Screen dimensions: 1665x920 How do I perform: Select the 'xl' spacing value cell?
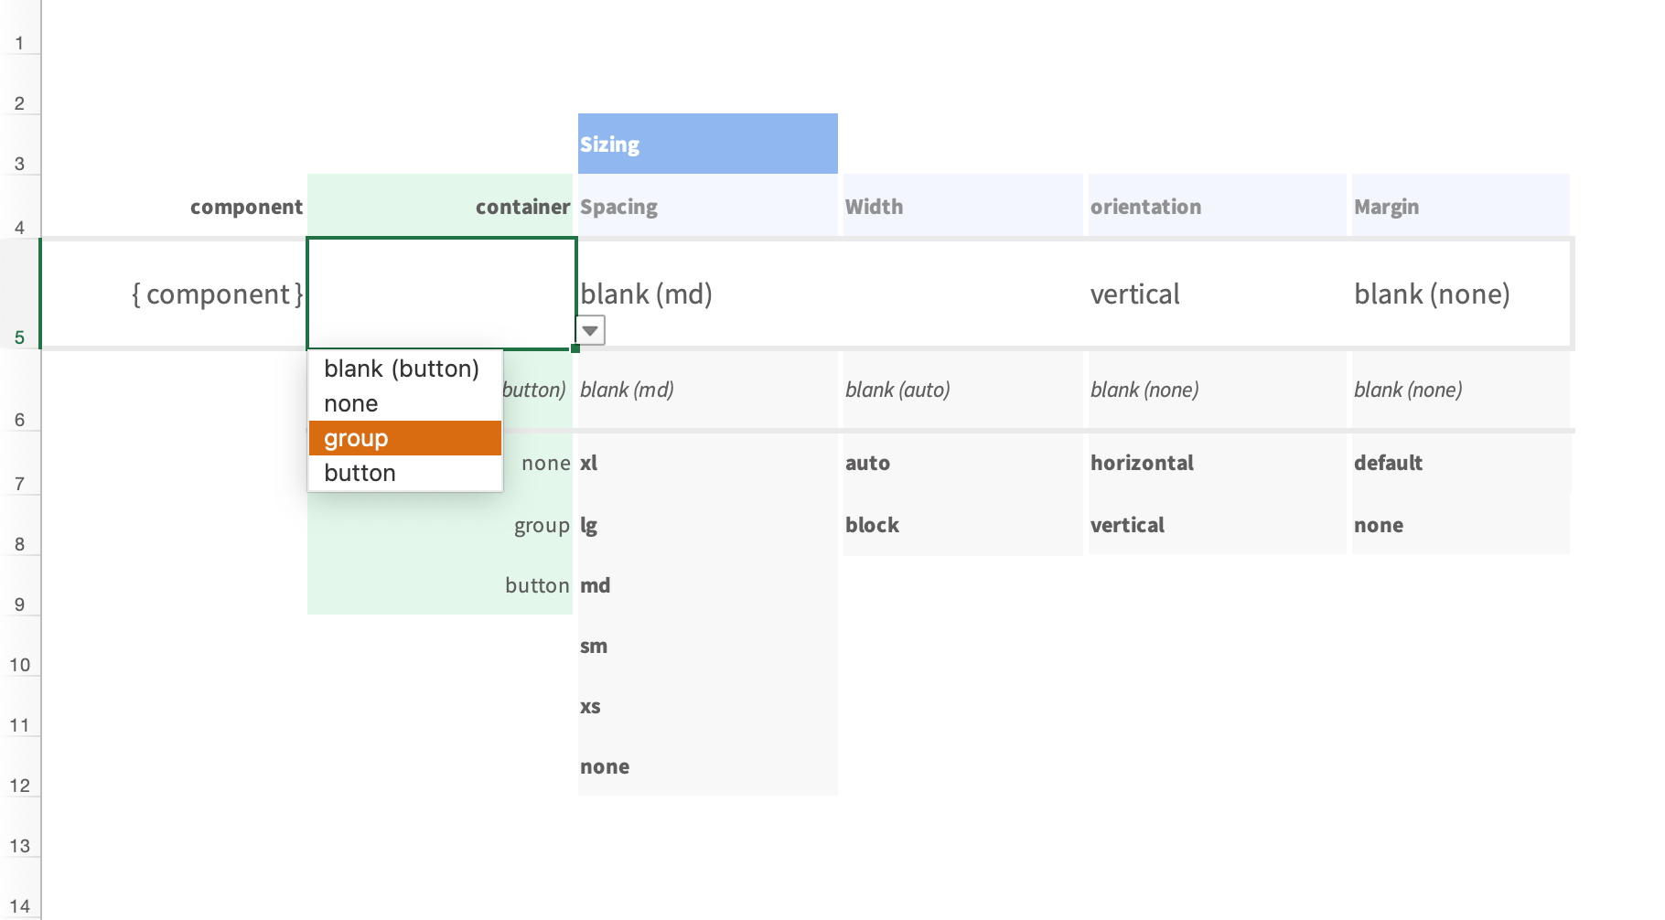click(x=707, y=463)
